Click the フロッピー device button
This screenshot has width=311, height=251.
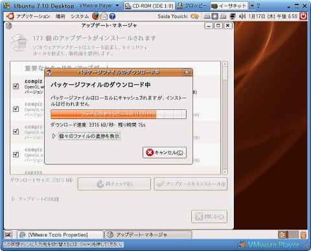click(x=192, y=6)
